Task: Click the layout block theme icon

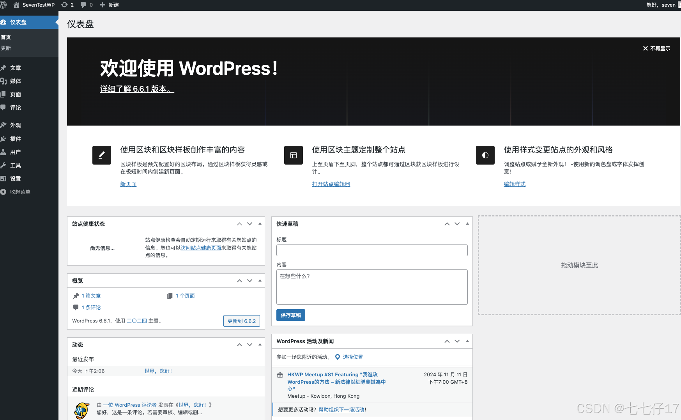Action: pyautogui.click(x=294, y=155)
